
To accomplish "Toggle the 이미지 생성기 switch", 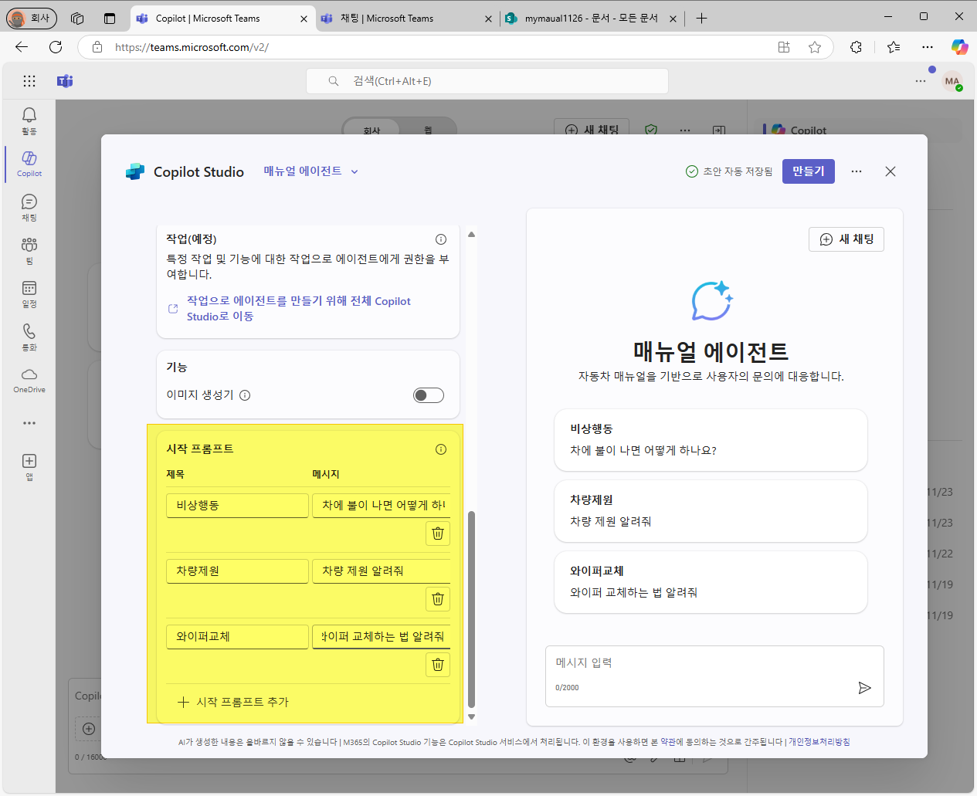I will (x=429, y=395).
